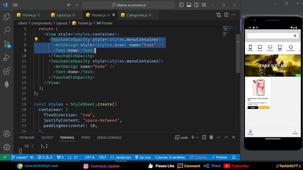Open the DEBUG CONSOLE panel tab

pyautogui.click(x=109, y=137)
